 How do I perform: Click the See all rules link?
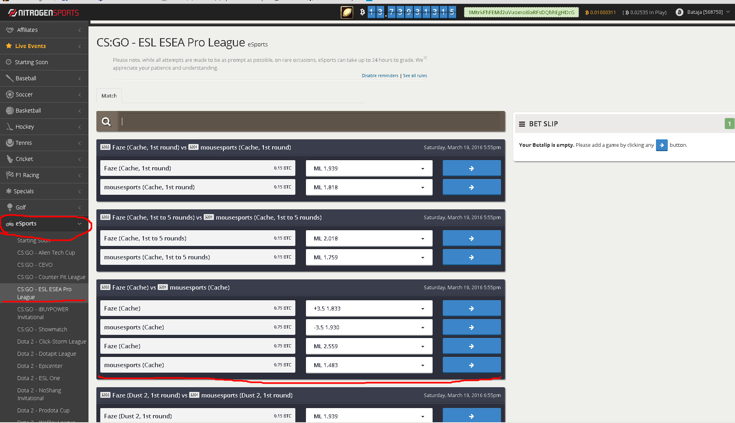tap(415, 76)
